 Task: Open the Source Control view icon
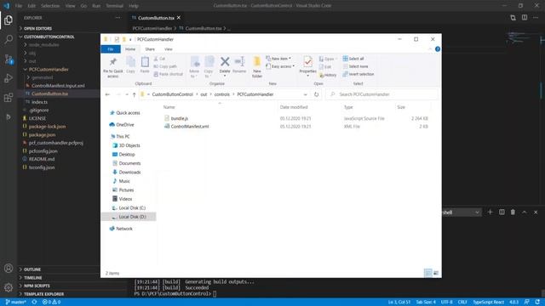9,59
